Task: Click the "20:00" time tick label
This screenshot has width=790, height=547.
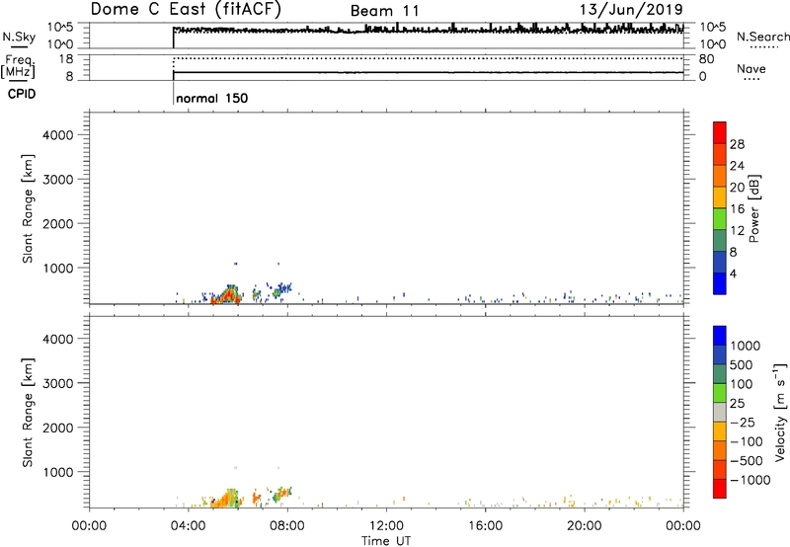Action: (x=584, y=526)
